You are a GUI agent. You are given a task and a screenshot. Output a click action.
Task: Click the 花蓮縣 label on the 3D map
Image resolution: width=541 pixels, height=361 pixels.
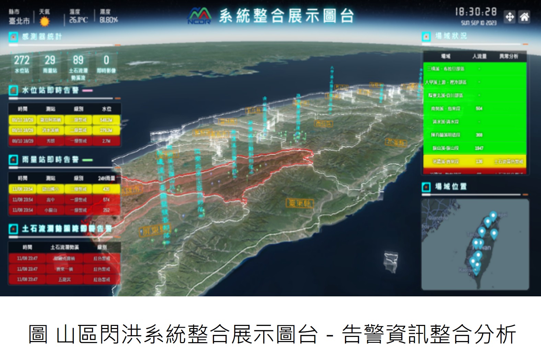(x=395, y=142)
